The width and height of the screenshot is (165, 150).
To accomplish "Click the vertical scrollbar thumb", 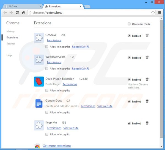I will (161, 79).
